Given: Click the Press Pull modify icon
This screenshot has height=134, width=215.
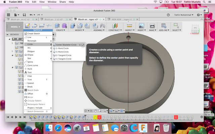Looking at the screenshot, I should point(73,25).
